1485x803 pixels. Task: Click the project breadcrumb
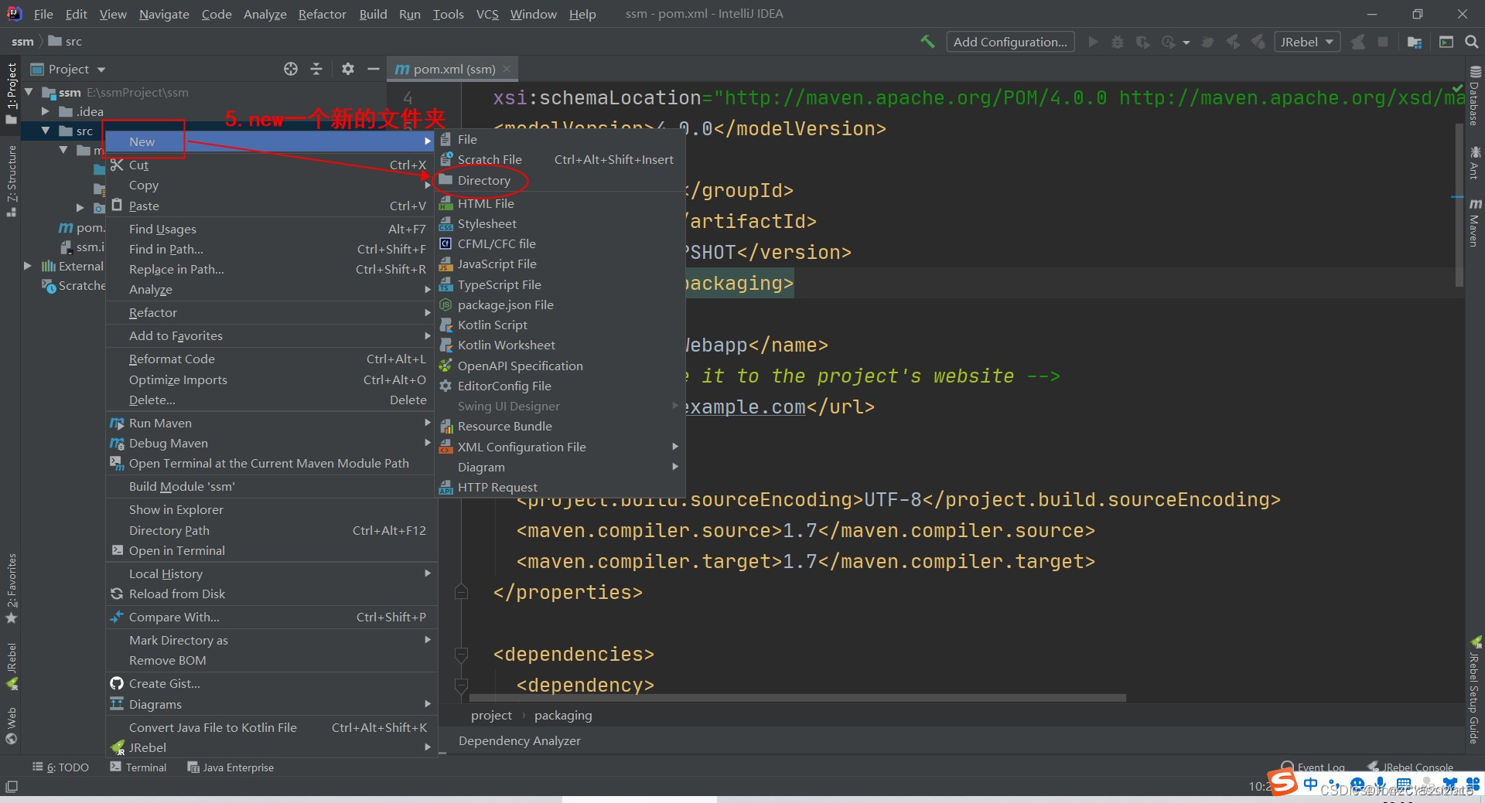coord(491,716)
